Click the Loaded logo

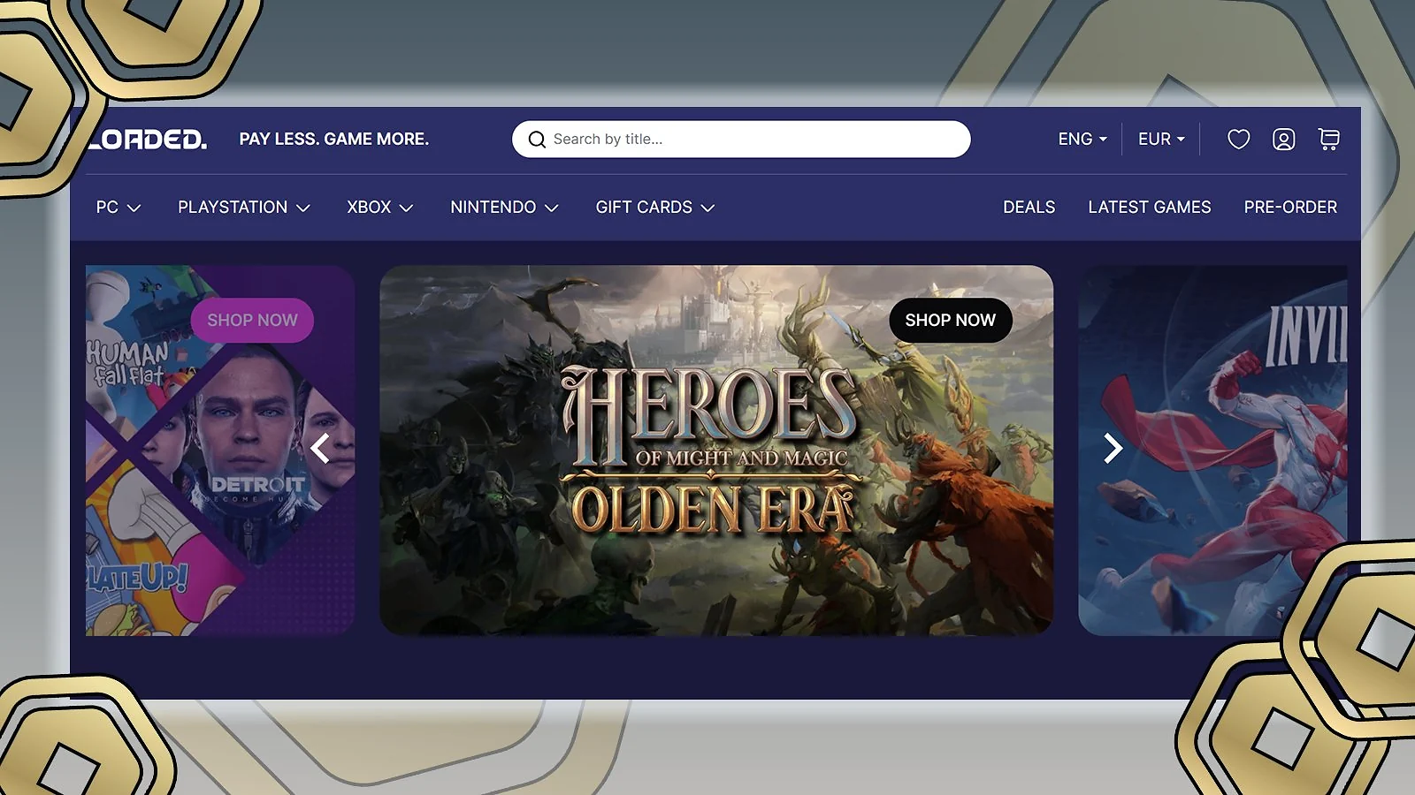[x=148, y=140]
